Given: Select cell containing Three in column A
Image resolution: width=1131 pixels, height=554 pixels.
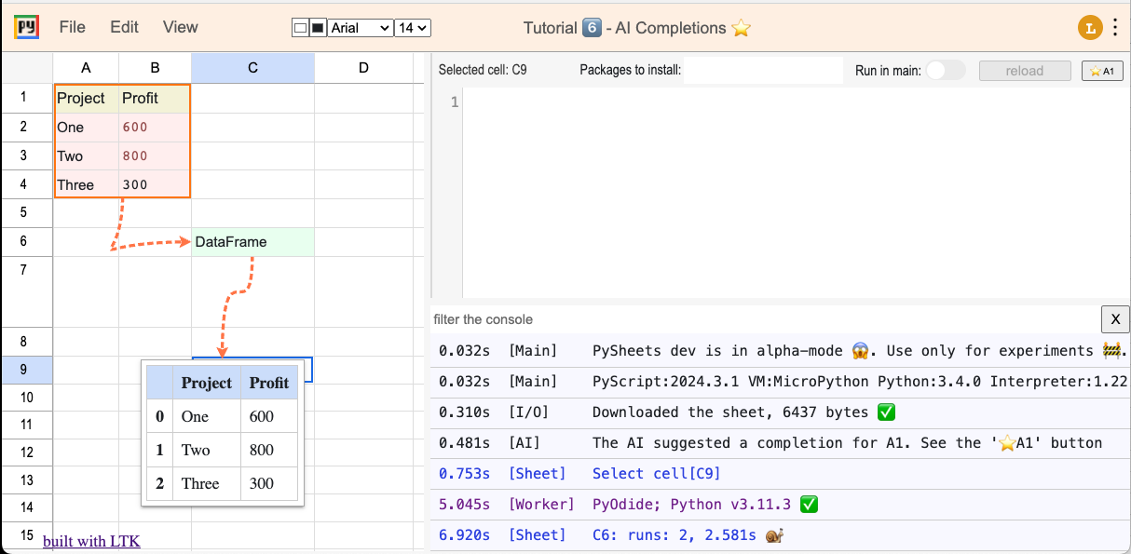Looking at the screenshot, I should [87, 184].
